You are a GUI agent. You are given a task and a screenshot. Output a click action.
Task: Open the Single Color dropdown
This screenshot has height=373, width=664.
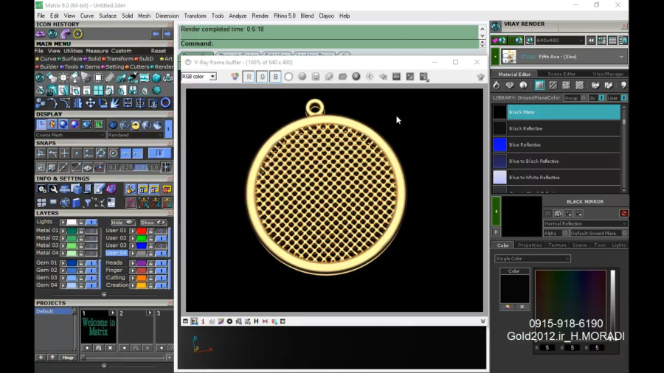coord(532,259)
